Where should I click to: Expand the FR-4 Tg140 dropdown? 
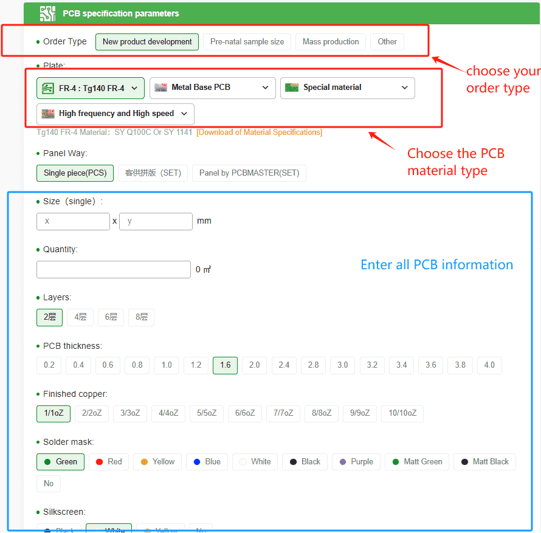click(x=135, y=88)
